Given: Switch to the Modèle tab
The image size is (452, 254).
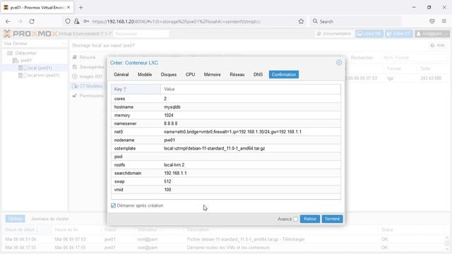Looking at the screenshot, I should 145,74.
